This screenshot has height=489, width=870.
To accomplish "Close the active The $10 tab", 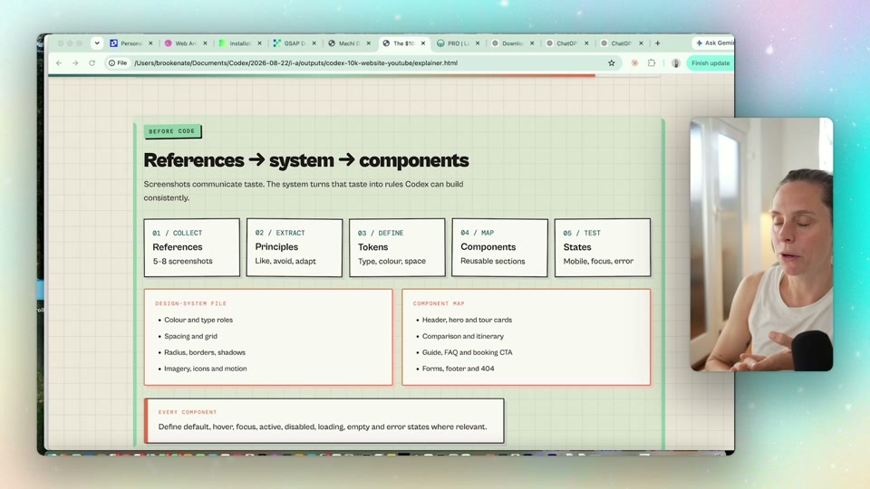I will coord(423,43).
